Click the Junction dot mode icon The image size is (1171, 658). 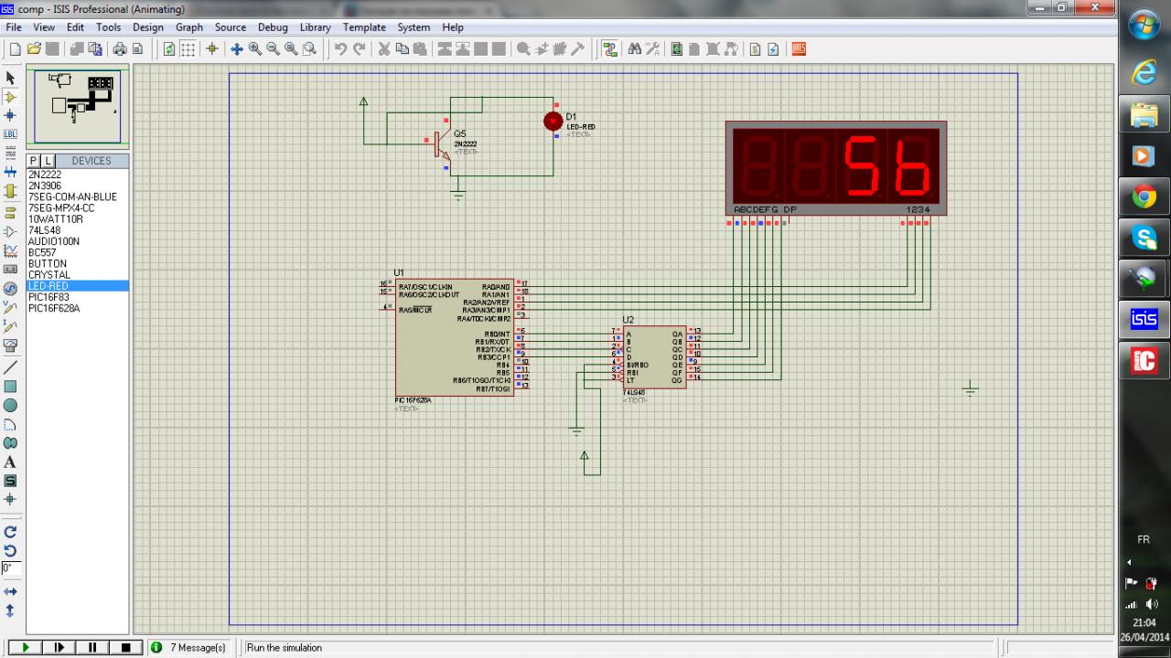coord(11,116)
